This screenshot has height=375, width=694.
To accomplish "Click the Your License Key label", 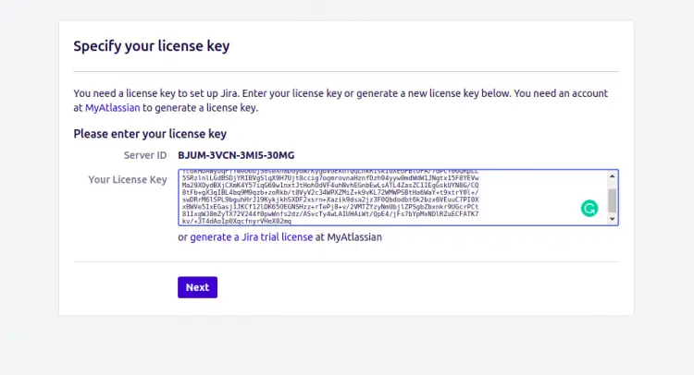I will click(128, 179).
